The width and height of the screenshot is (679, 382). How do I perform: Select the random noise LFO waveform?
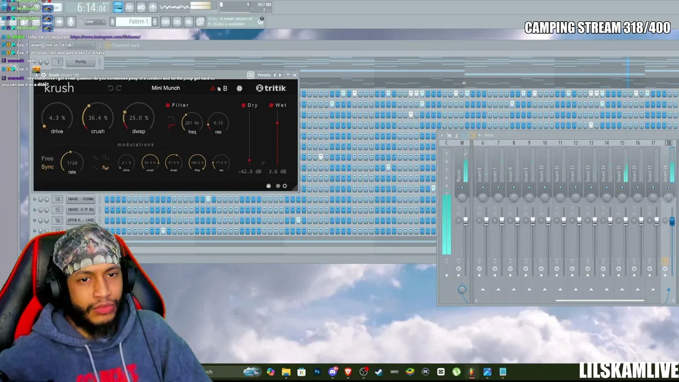[x=105, y=168]
